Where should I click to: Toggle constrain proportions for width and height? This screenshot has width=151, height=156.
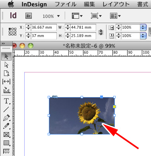101,32
